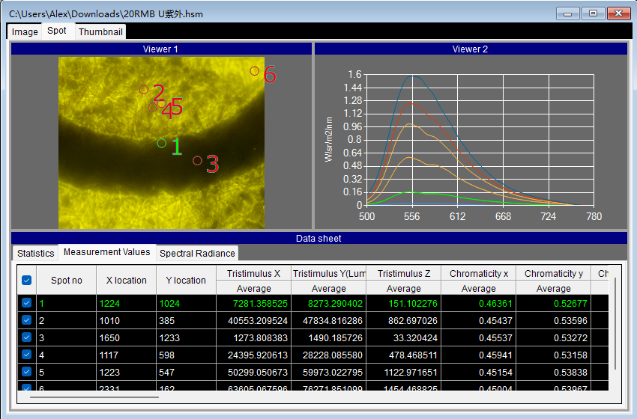The image size is (637, 419).
Task: Select the Measurement Values tab
Action: coord(107,252)
